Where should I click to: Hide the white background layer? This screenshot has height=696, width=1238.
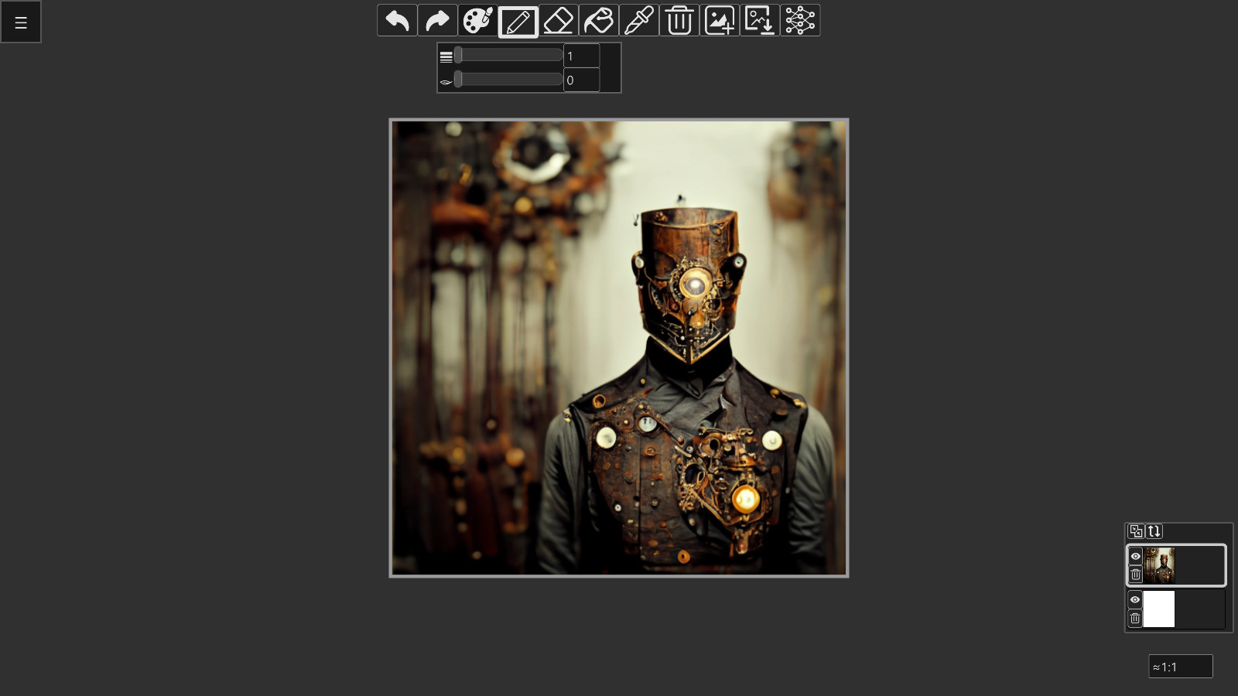pyautogui.click(x=1135, y=599)
